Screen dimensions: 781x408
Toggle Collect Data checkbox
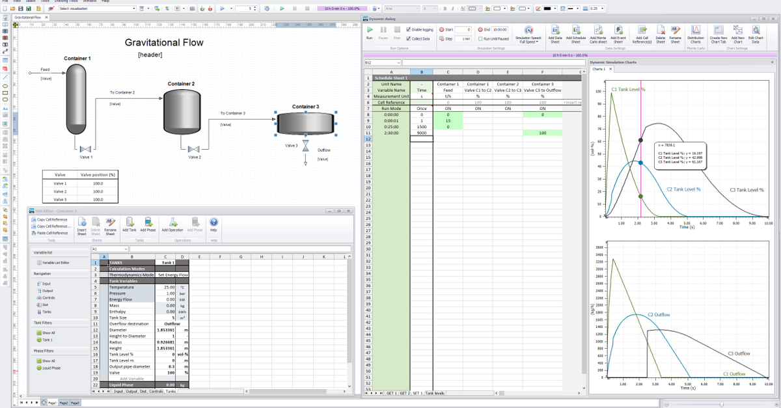[409, 38]
